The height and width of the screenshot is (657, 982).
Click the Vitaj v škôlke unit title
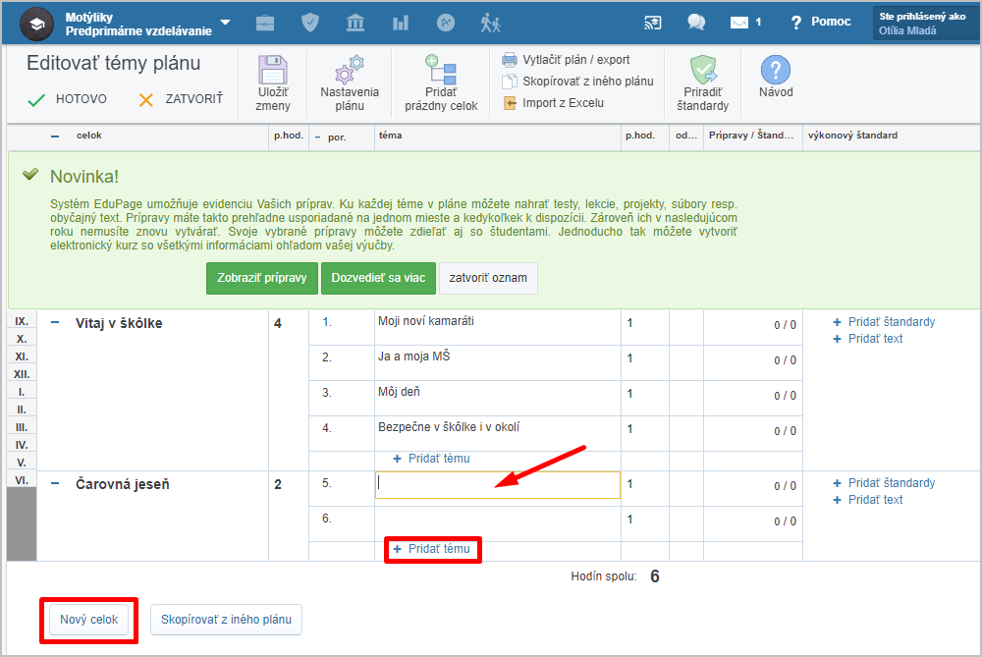point(119,323)
